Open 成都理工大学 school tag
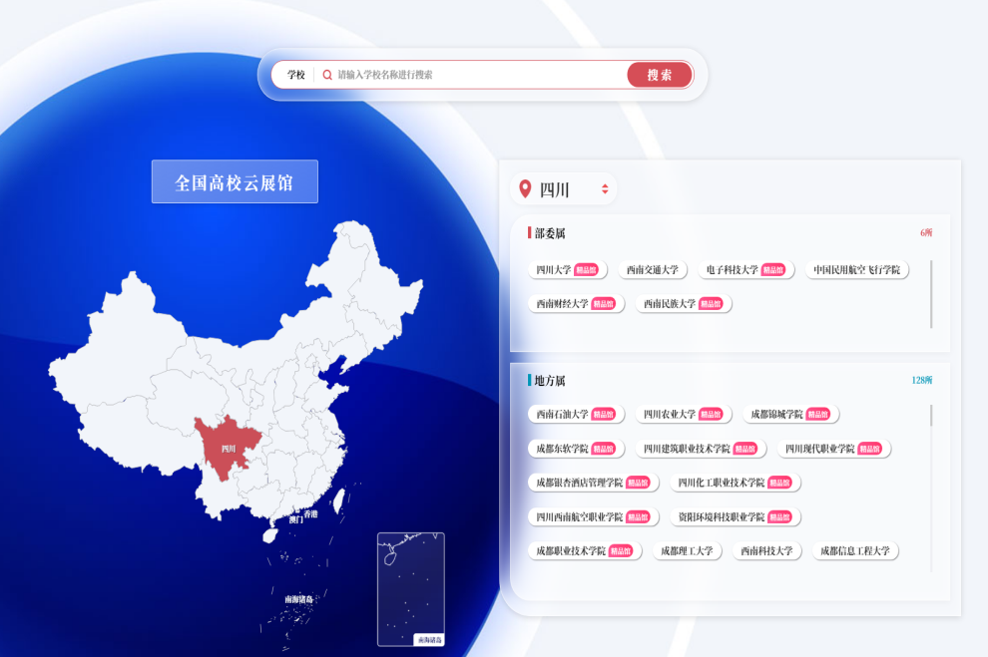988x657 pixels. click(x=687, y=550)
